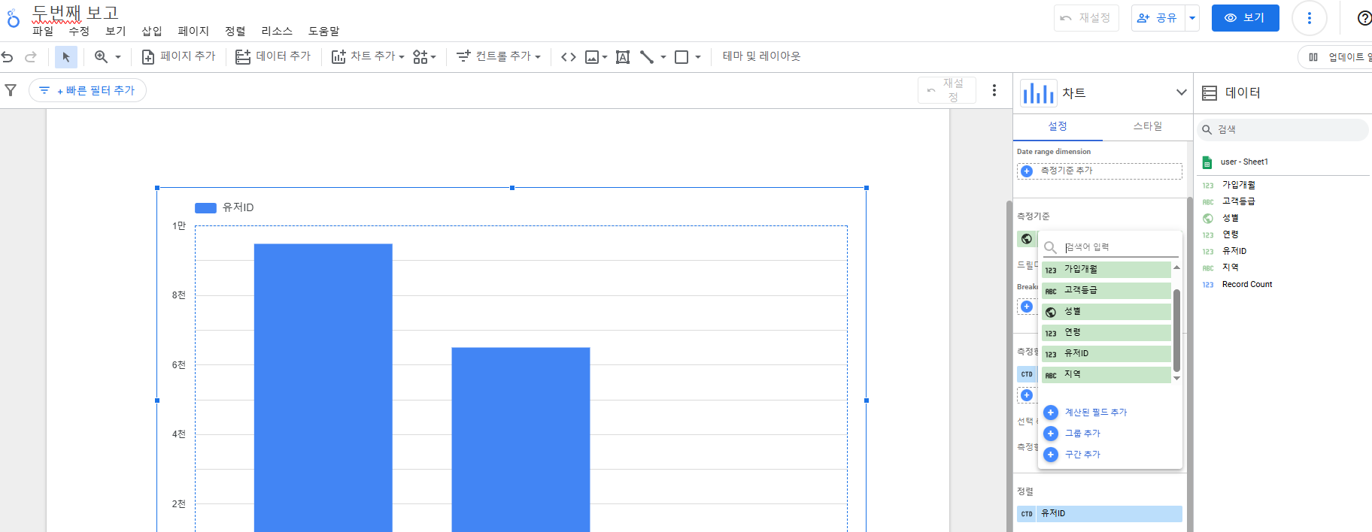Open the header more options menu

[x=1310, y=18]
